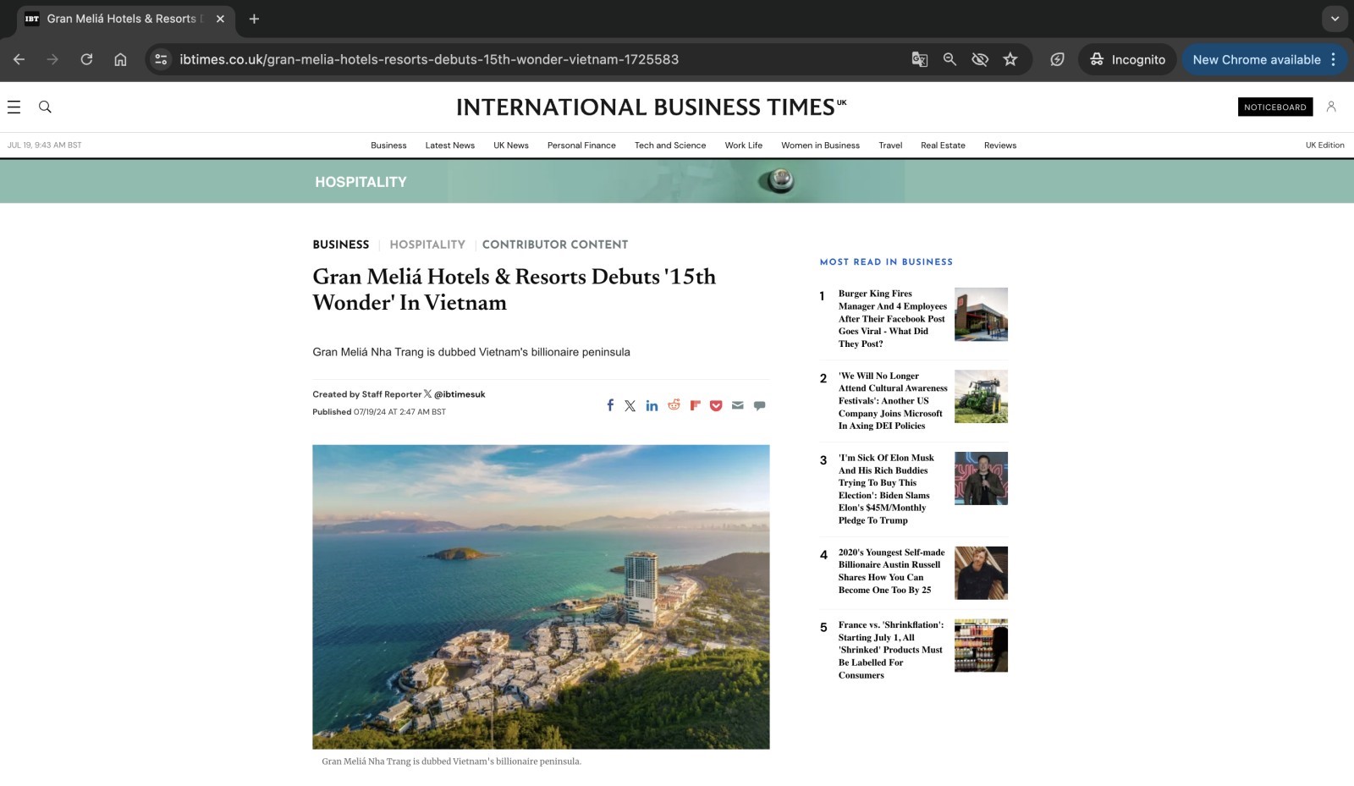Open the hamburger menu on the left
This screenshot has width=1354, height=786.
[15, 107]
